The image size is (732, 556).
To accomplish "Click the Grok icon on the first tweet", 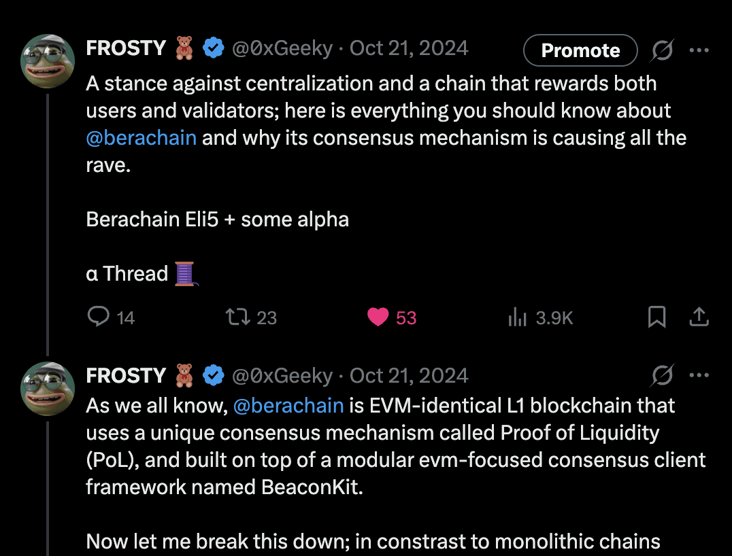I will [x=662, y=50].
